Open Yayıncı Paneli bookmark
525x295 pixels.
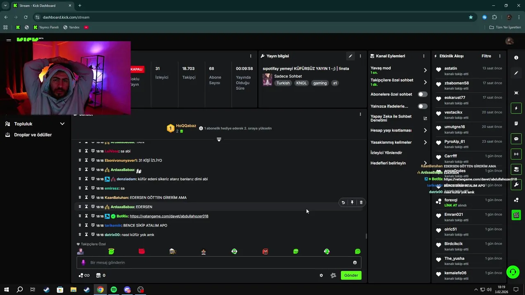46,27
